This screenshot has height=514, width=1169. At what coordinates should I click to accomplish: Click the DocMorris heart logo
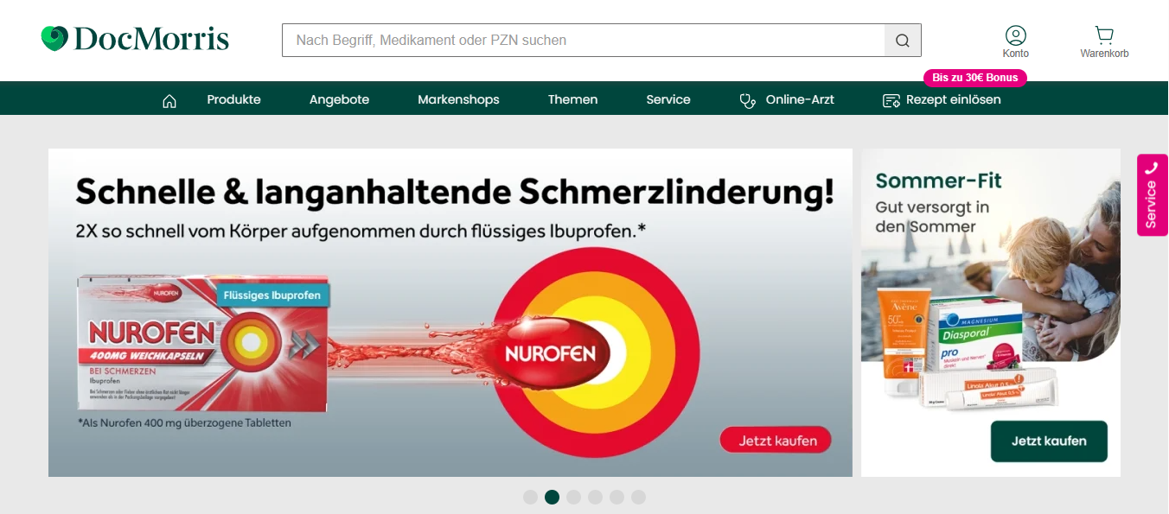(x=54, y=39)
